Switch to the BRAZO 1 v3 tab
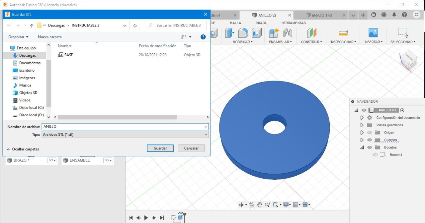 [x=321, y=15]
